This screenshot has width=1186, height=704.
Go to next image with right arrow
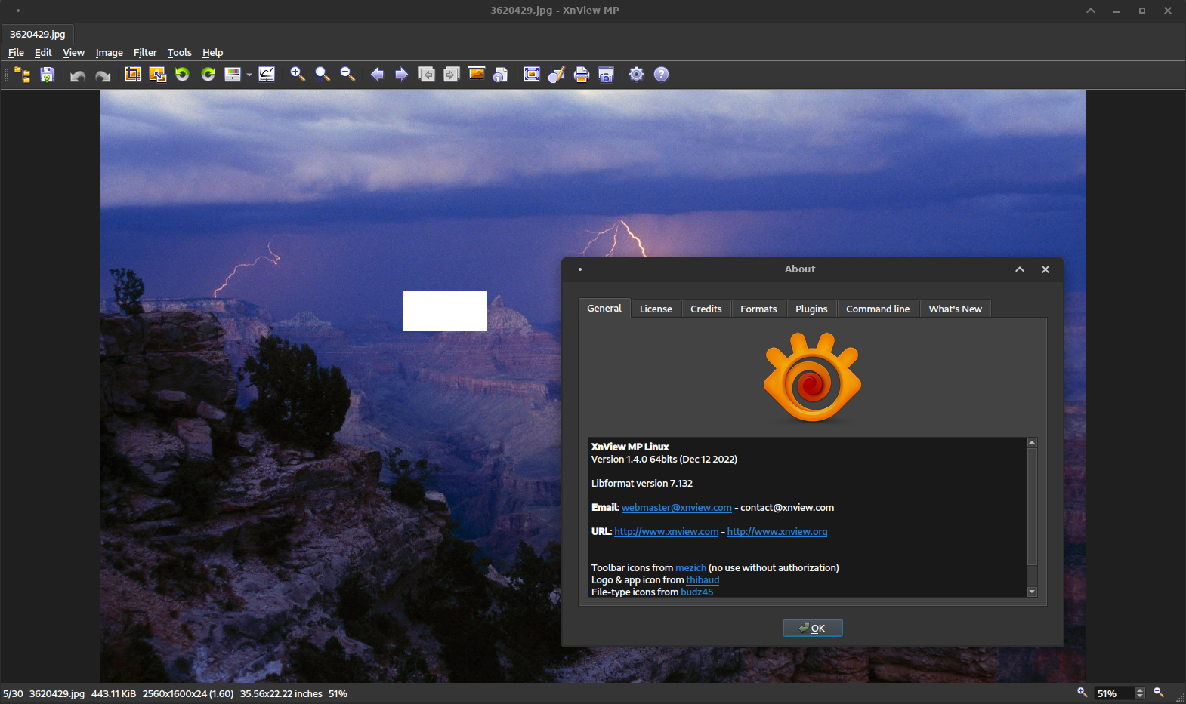point(402,74)
